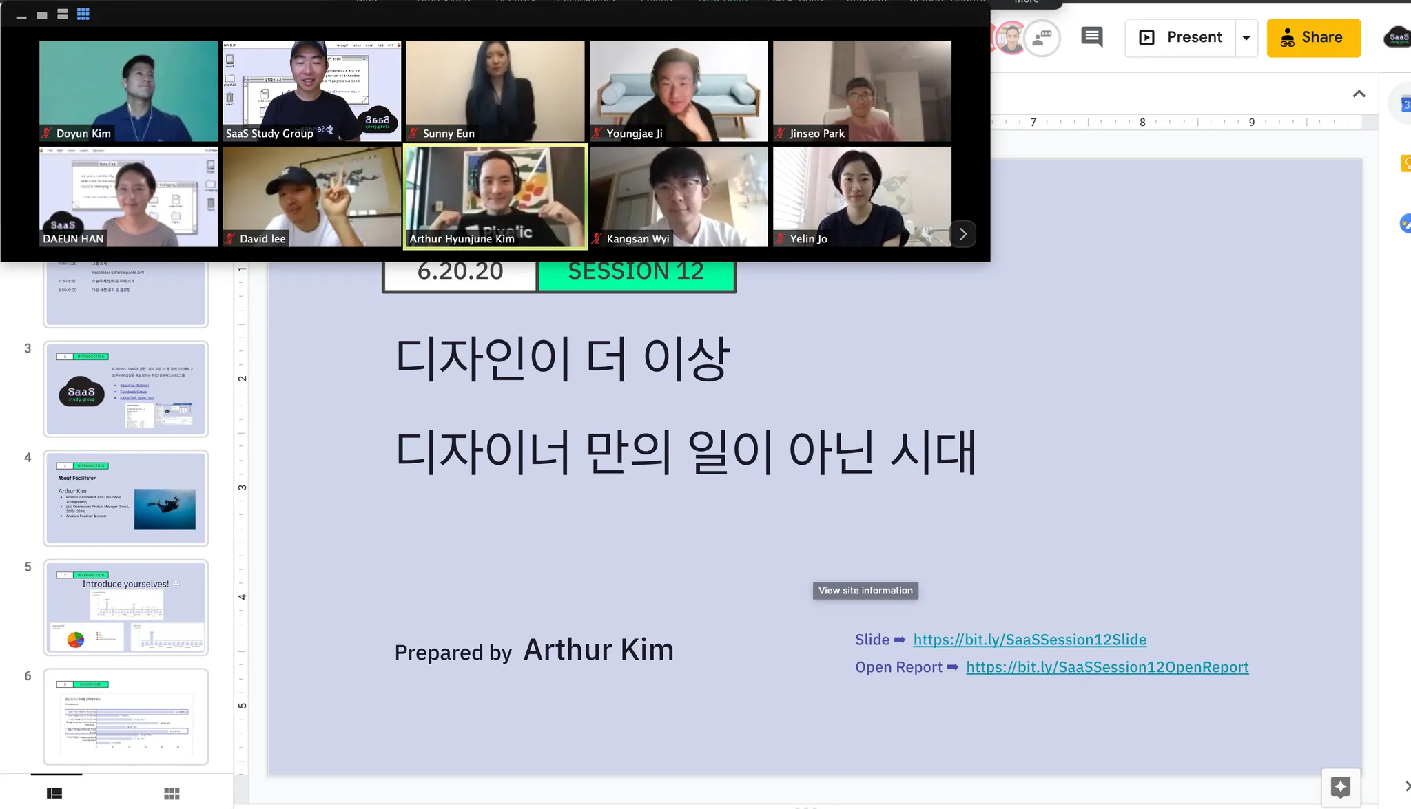1411x809 pixels.
Task: Select slide 4 About Facilitator thumbnail
Action: pyautogui.click(x=126, y=498)
